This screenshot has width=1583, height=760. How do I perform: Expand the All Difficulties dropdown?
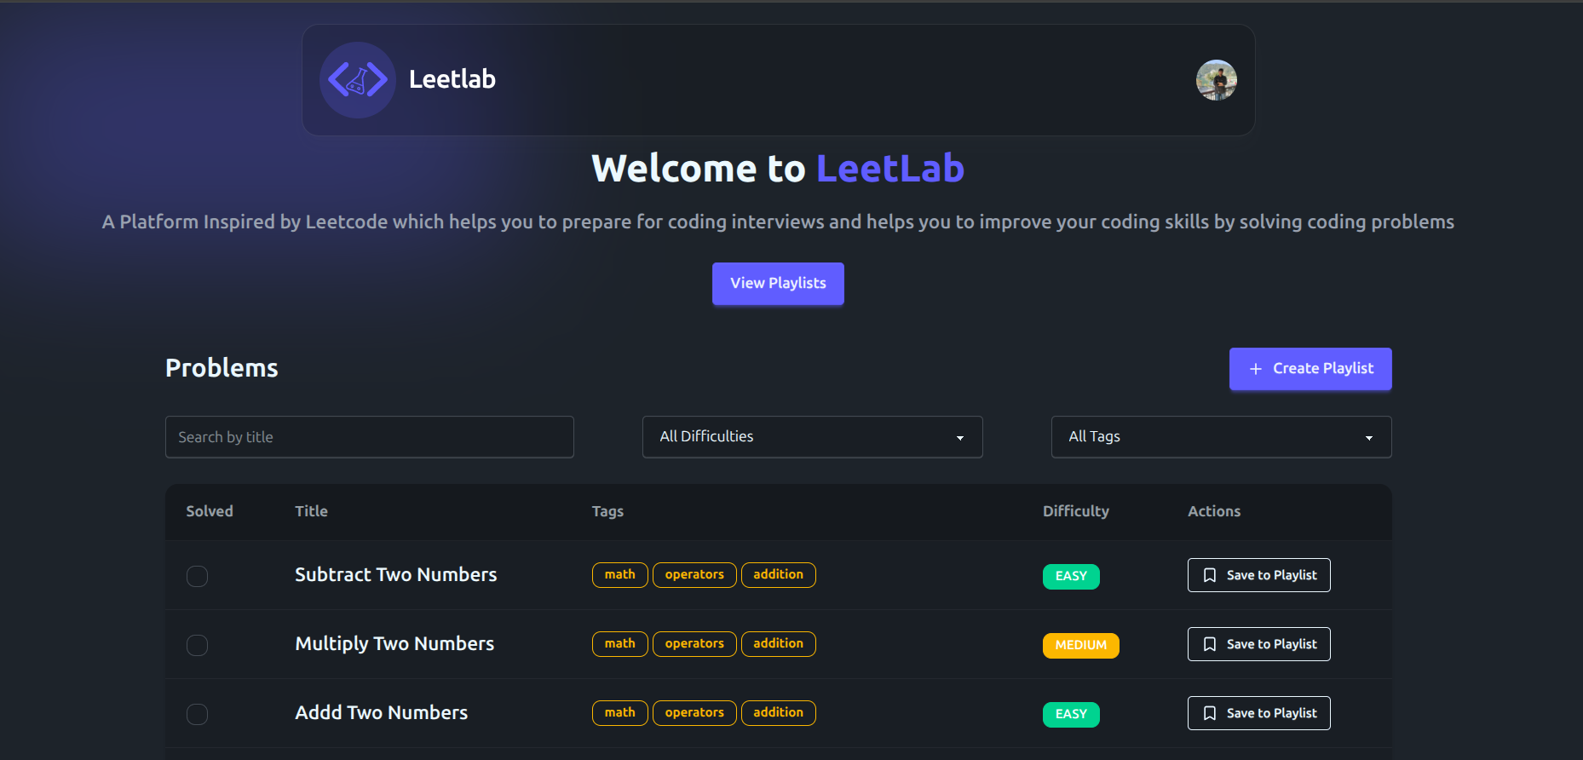813,437
